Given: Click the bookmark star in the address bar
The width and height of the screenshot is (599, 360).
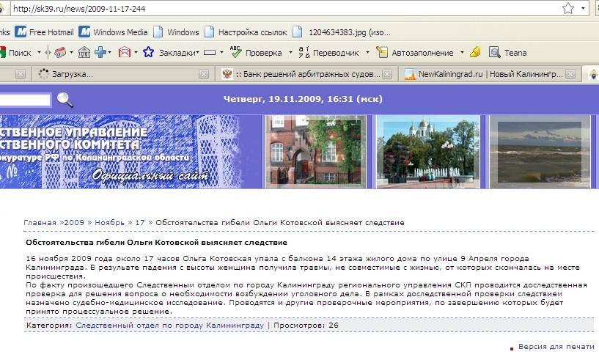Looking at the screenshot, I should (x=568, y=9).
